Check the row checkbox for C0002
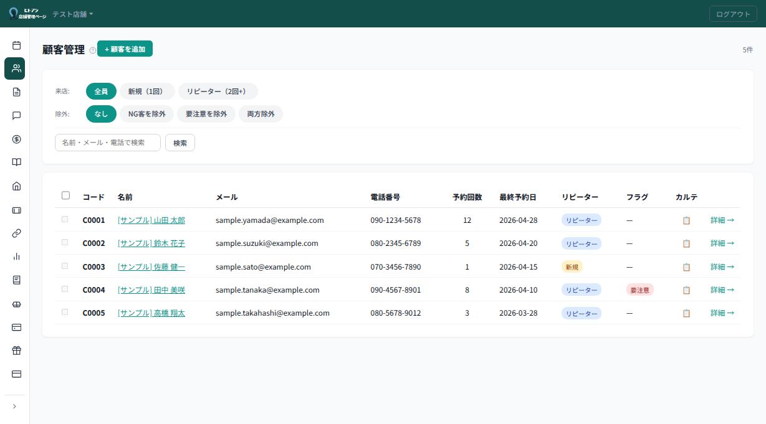The height and width of the screenshot is (424, 766). (65, 242)
